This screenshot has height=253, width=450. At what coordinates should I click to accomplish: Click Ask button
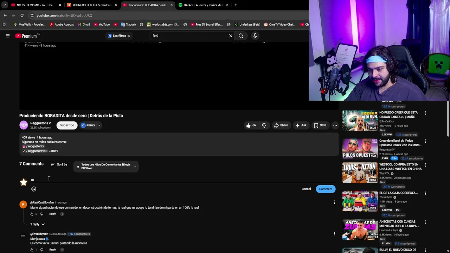tap(301, 125)
